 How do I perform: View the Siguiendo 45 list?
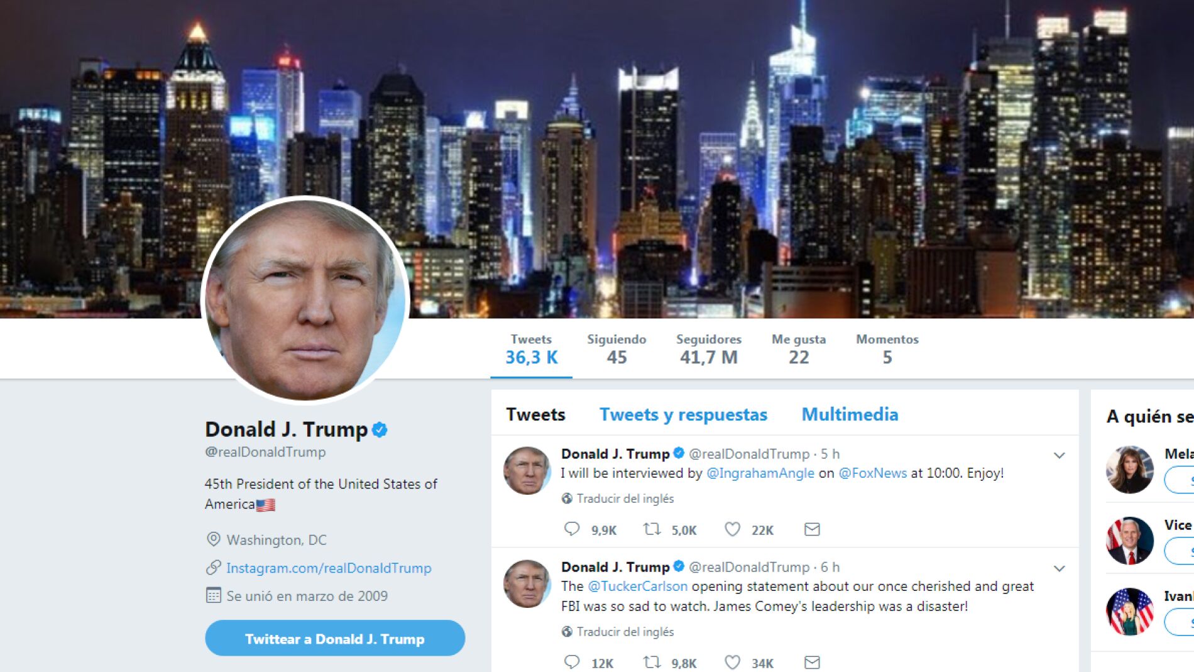(x=616, y=350)
